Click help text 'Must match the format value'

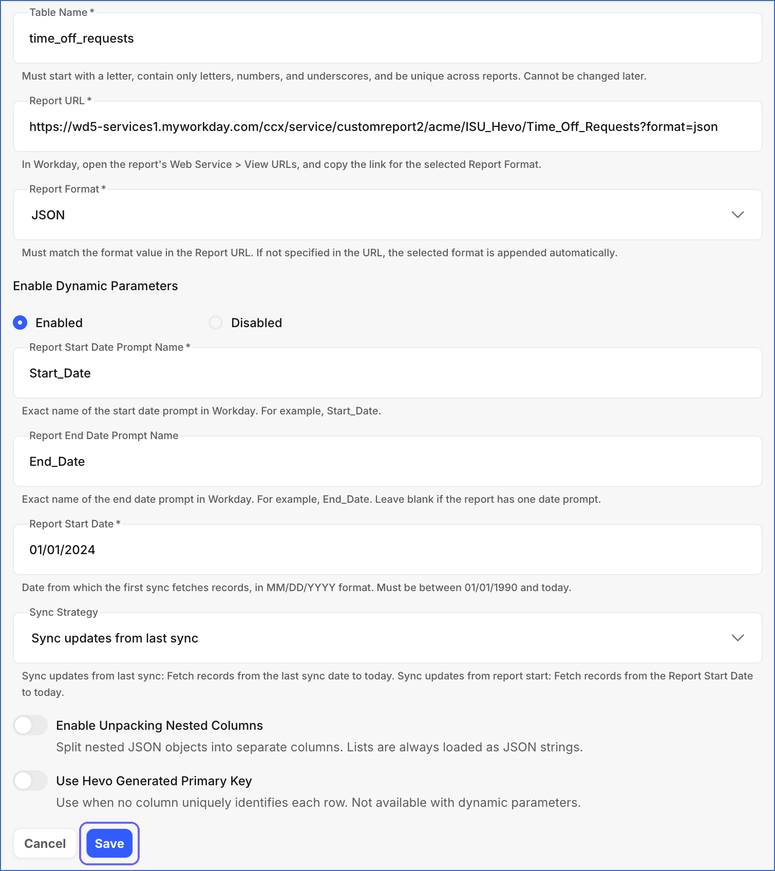click(x=319, y=253)
